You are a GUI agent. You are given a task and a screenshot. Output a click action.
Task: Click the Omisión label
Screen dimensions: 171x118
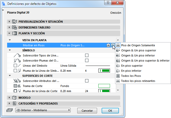[x=116, y=13]
